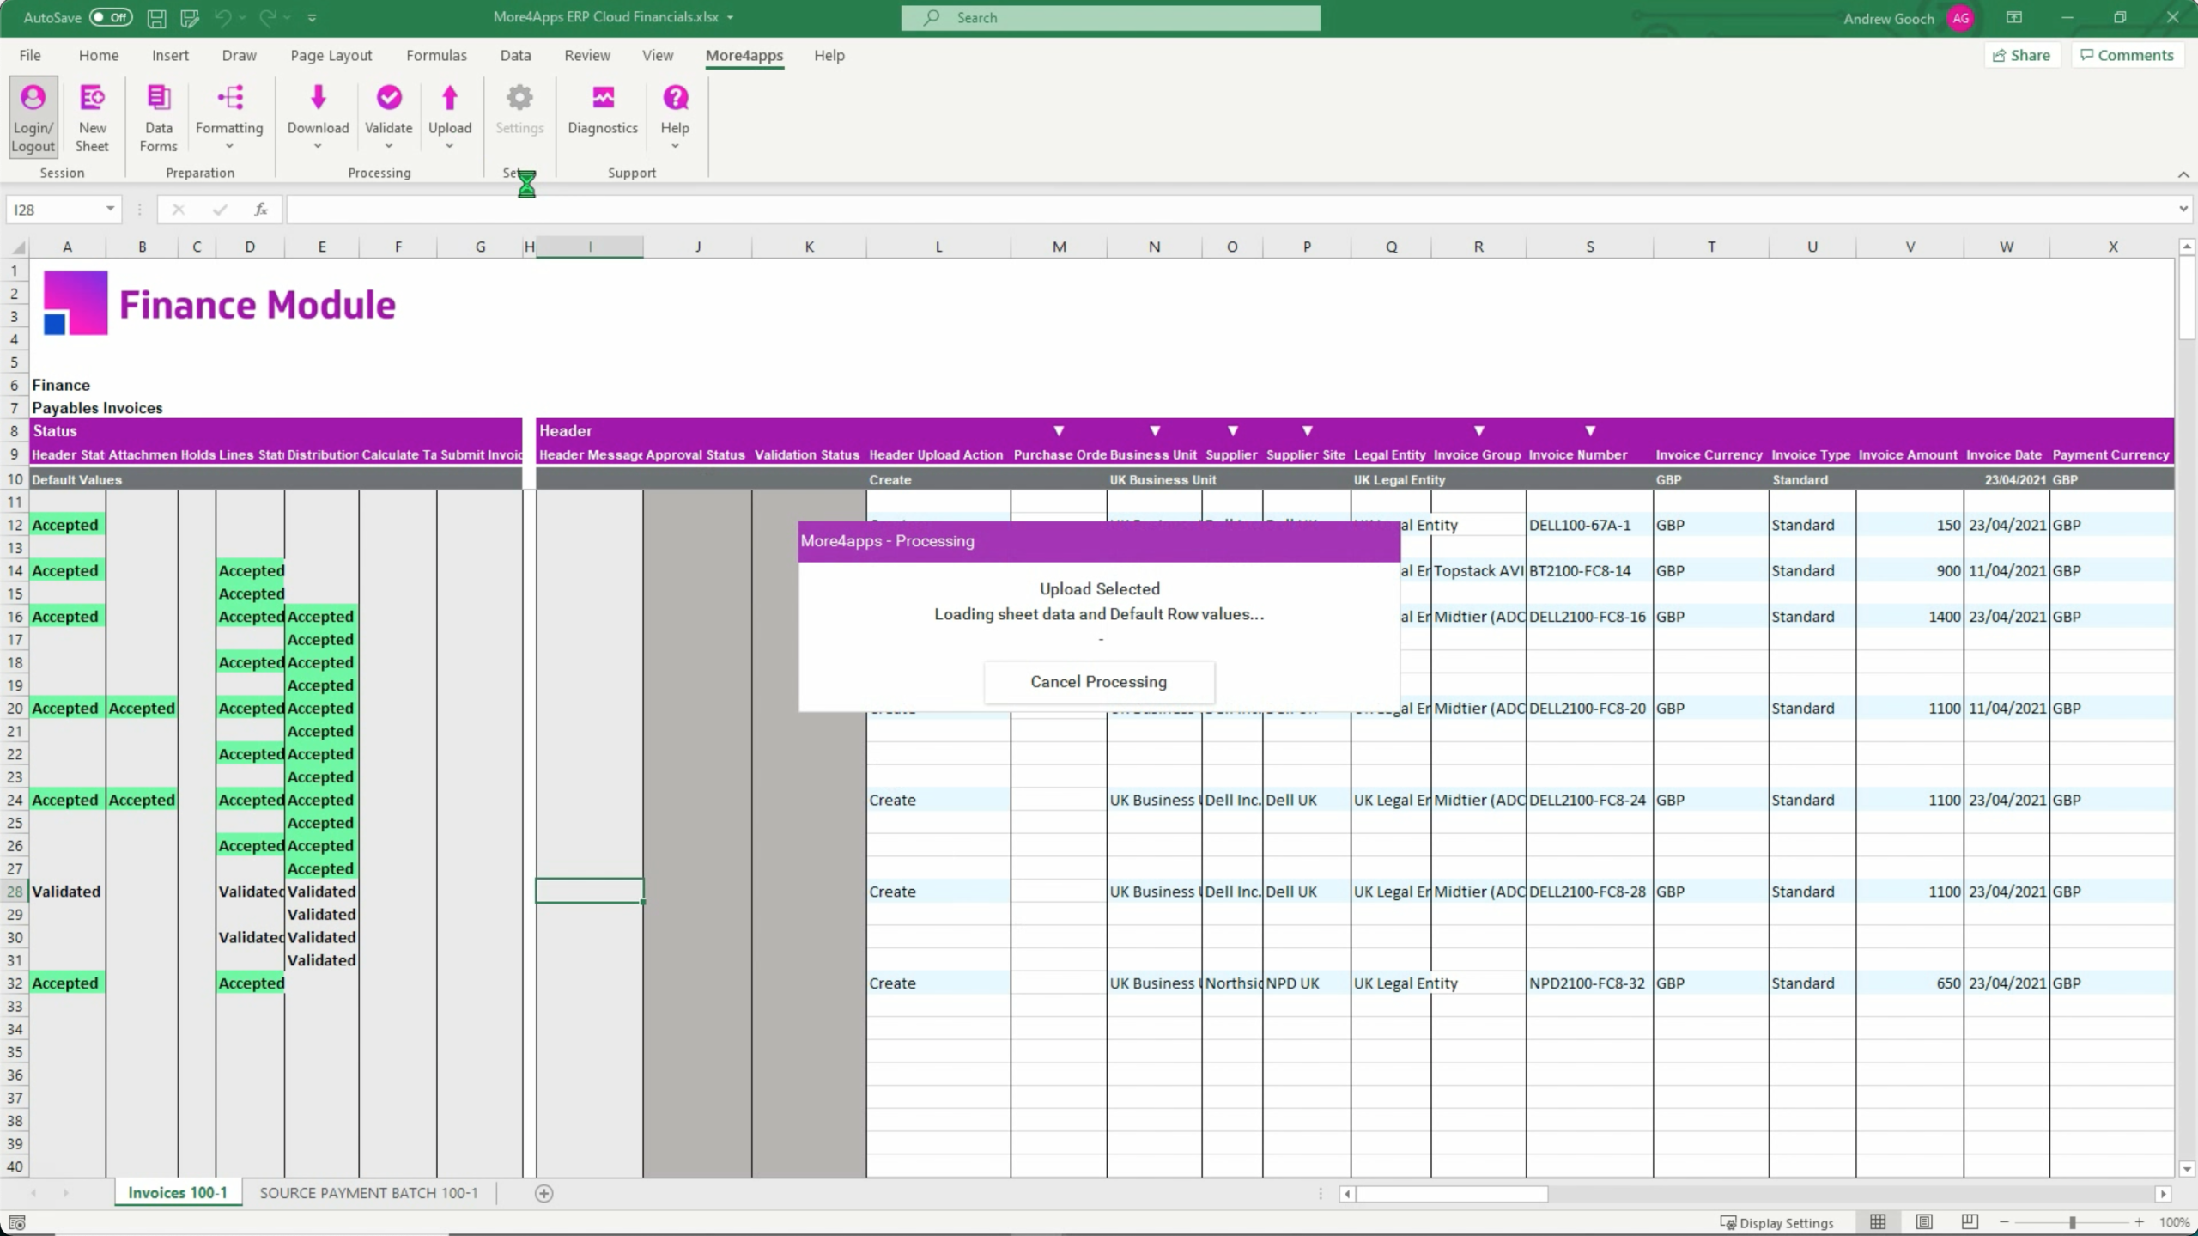Expand the Download icon dropdown

point(317,144)
